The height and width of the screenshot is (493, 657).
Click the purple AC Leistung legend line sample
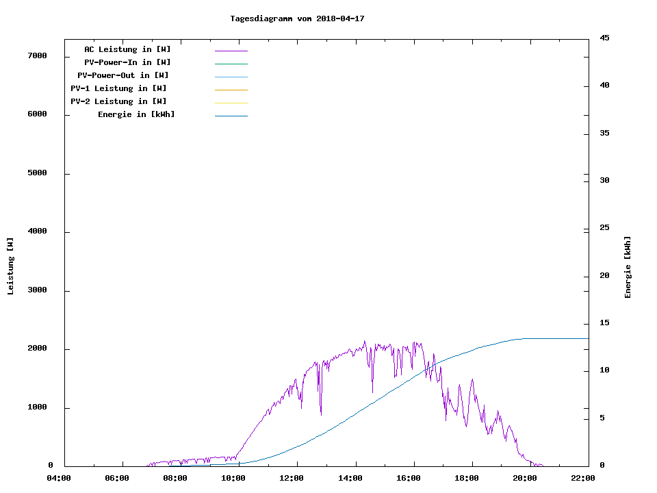click(x=231, y=51)
